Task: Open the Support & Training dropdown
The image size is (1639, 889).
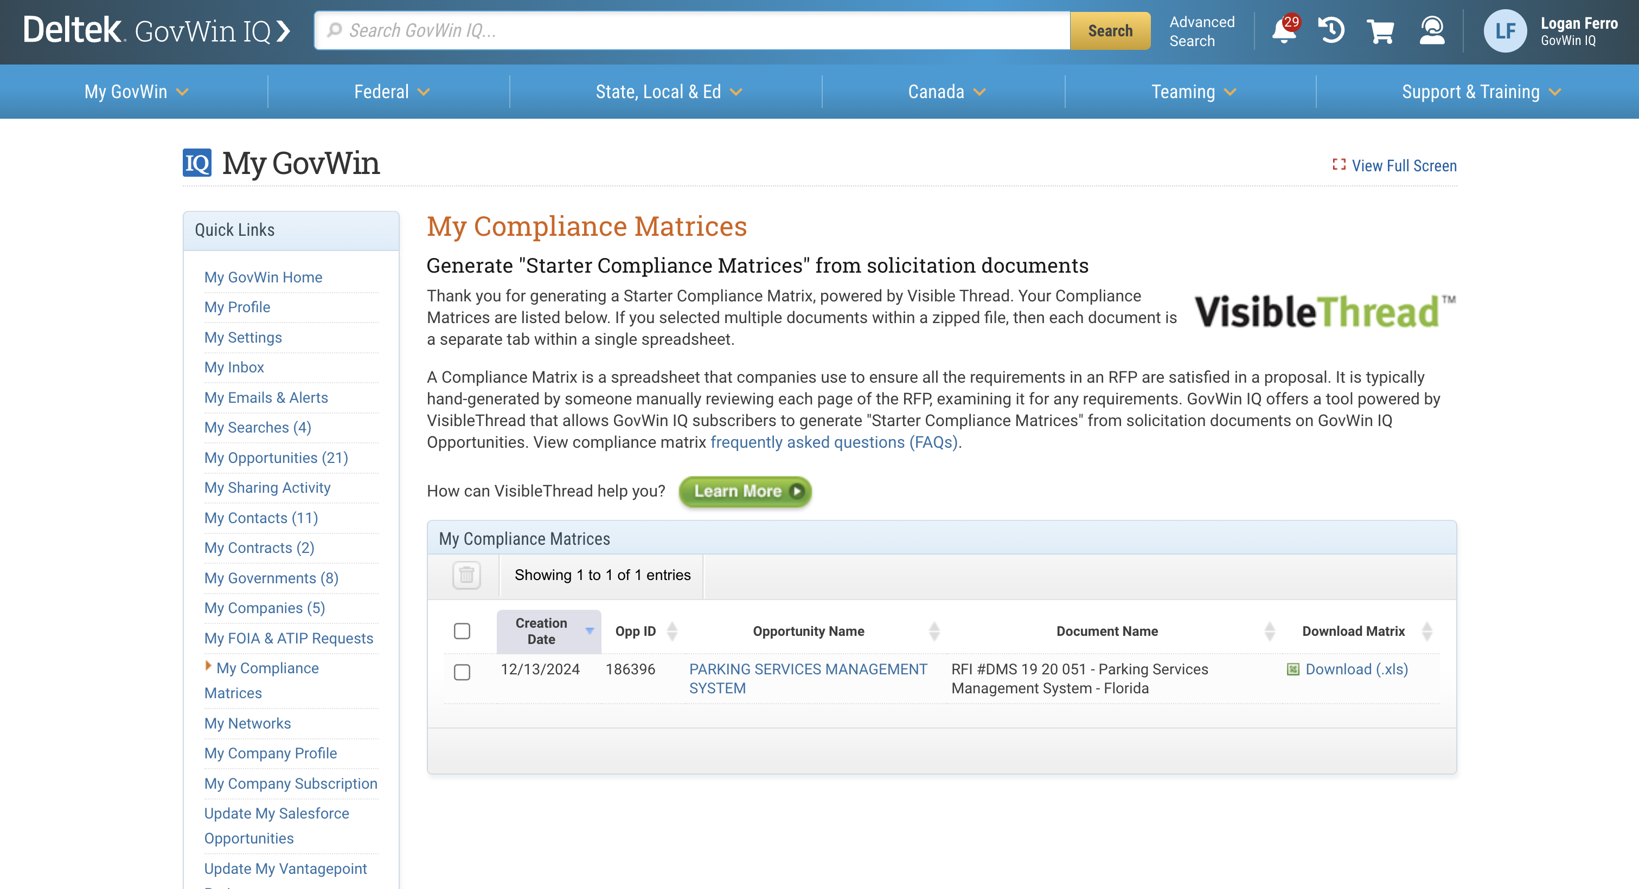Action: (1481, 92)
